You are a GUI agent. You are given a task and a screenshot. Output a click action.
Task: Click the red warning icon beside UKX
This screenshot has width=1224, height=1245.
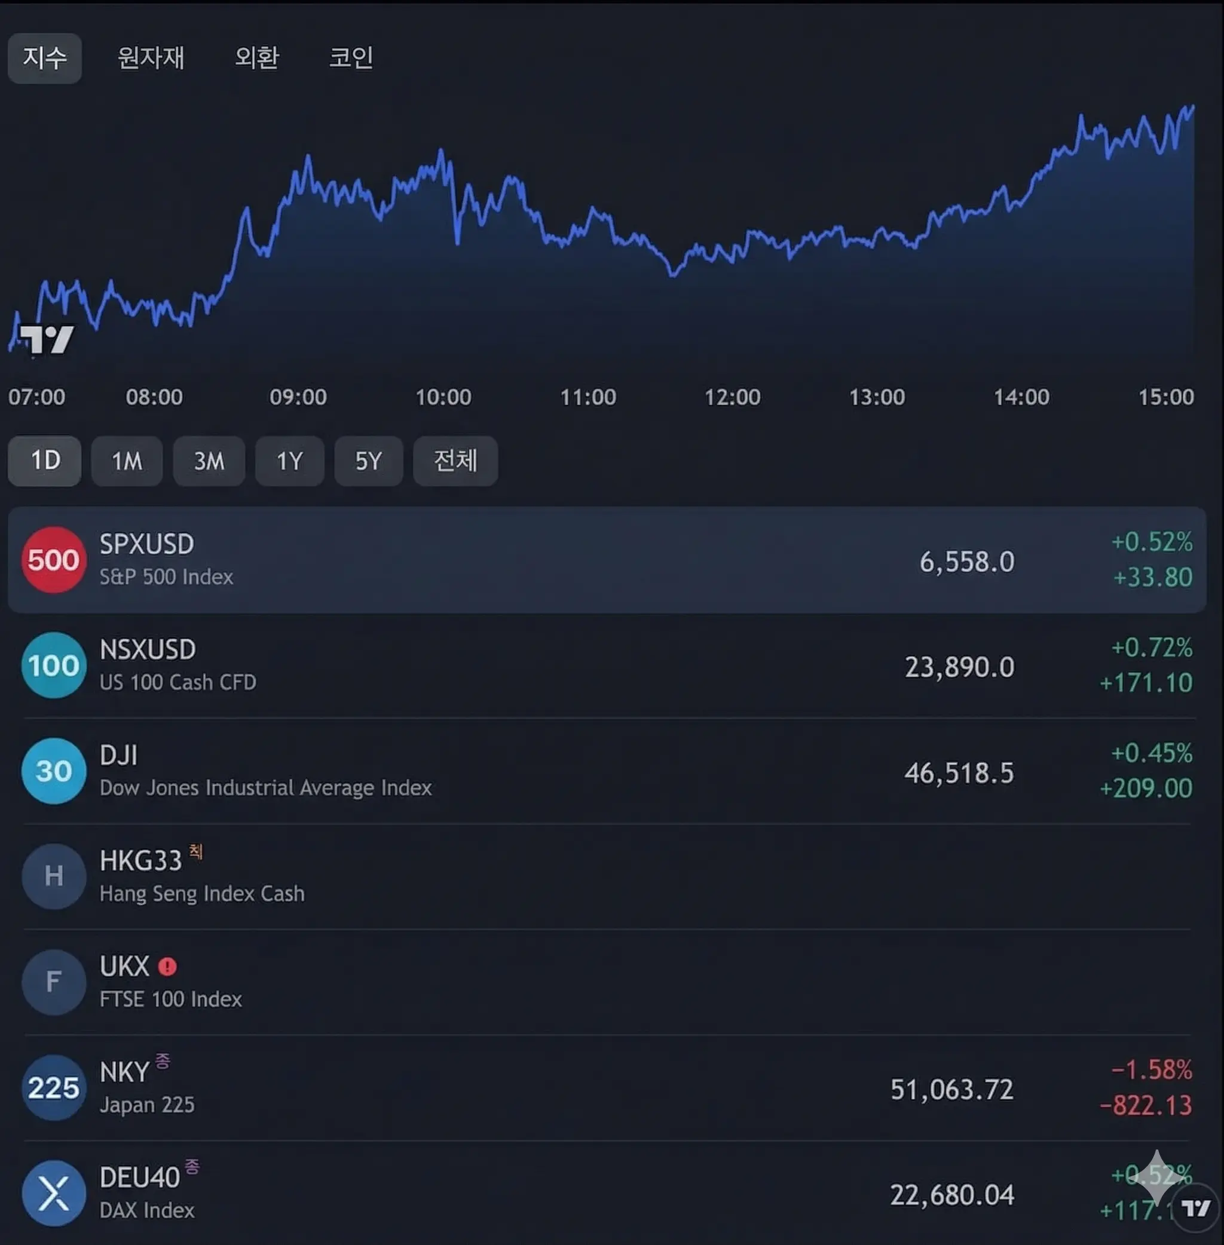click(x=167, y=967)
